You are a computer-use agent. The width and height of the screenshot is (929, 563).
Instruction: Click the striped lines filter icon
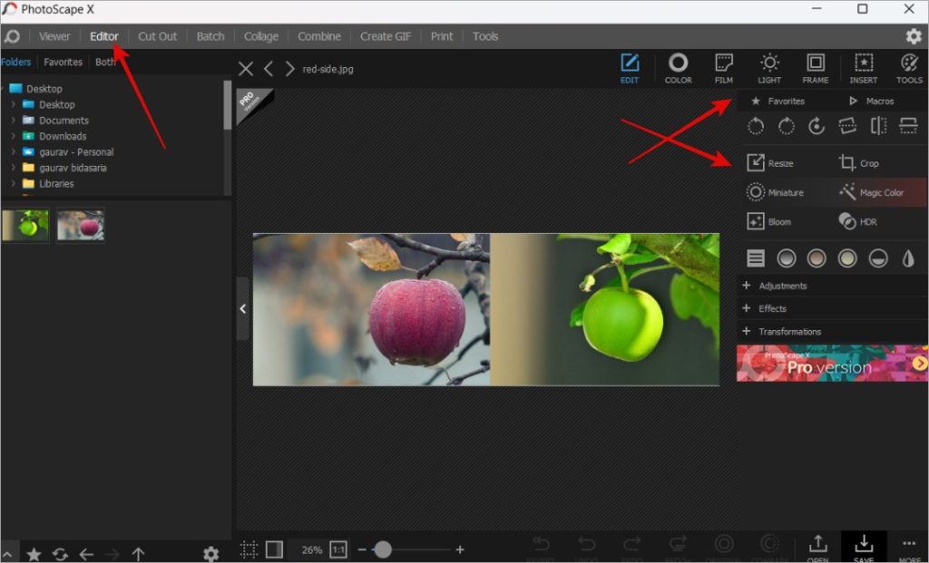coord(756,258)
